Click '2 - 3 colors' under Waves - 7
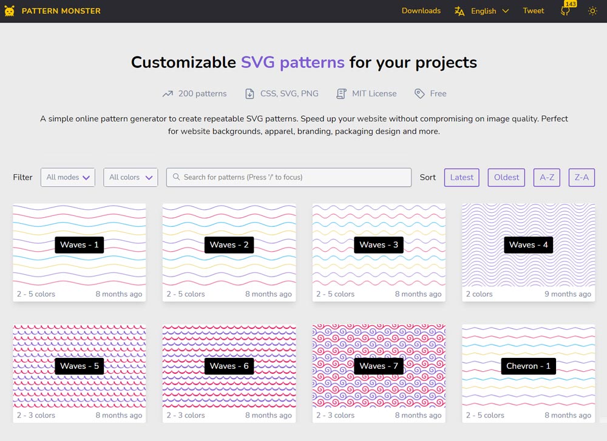This screenshot has height=441, width=607. pyautogui.click(x=335, y=415)
